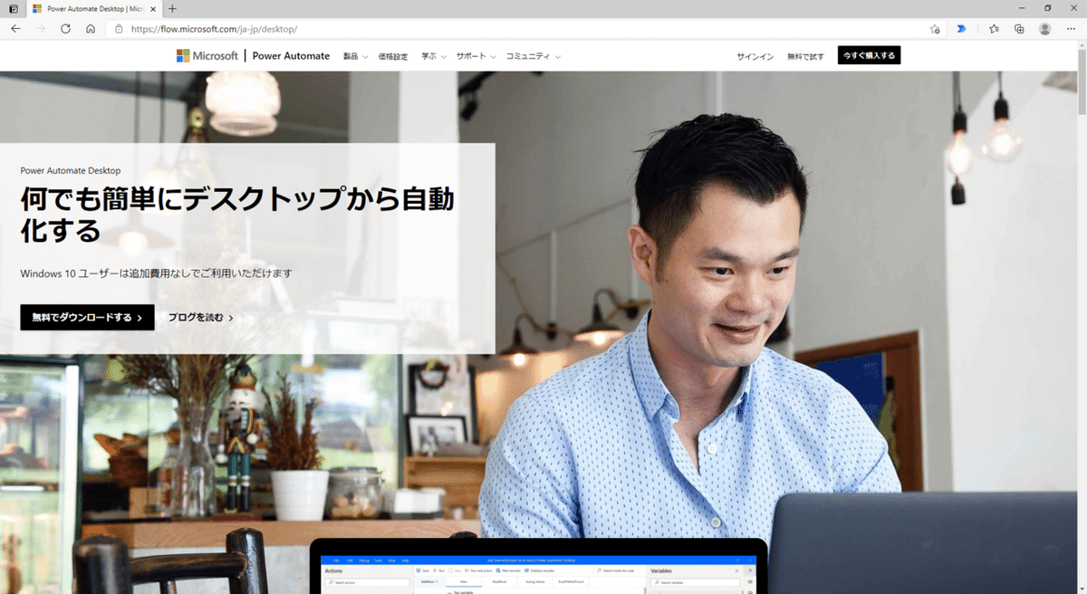Click the 無料で試す link

pyautogui.click(x=805, y=56)
